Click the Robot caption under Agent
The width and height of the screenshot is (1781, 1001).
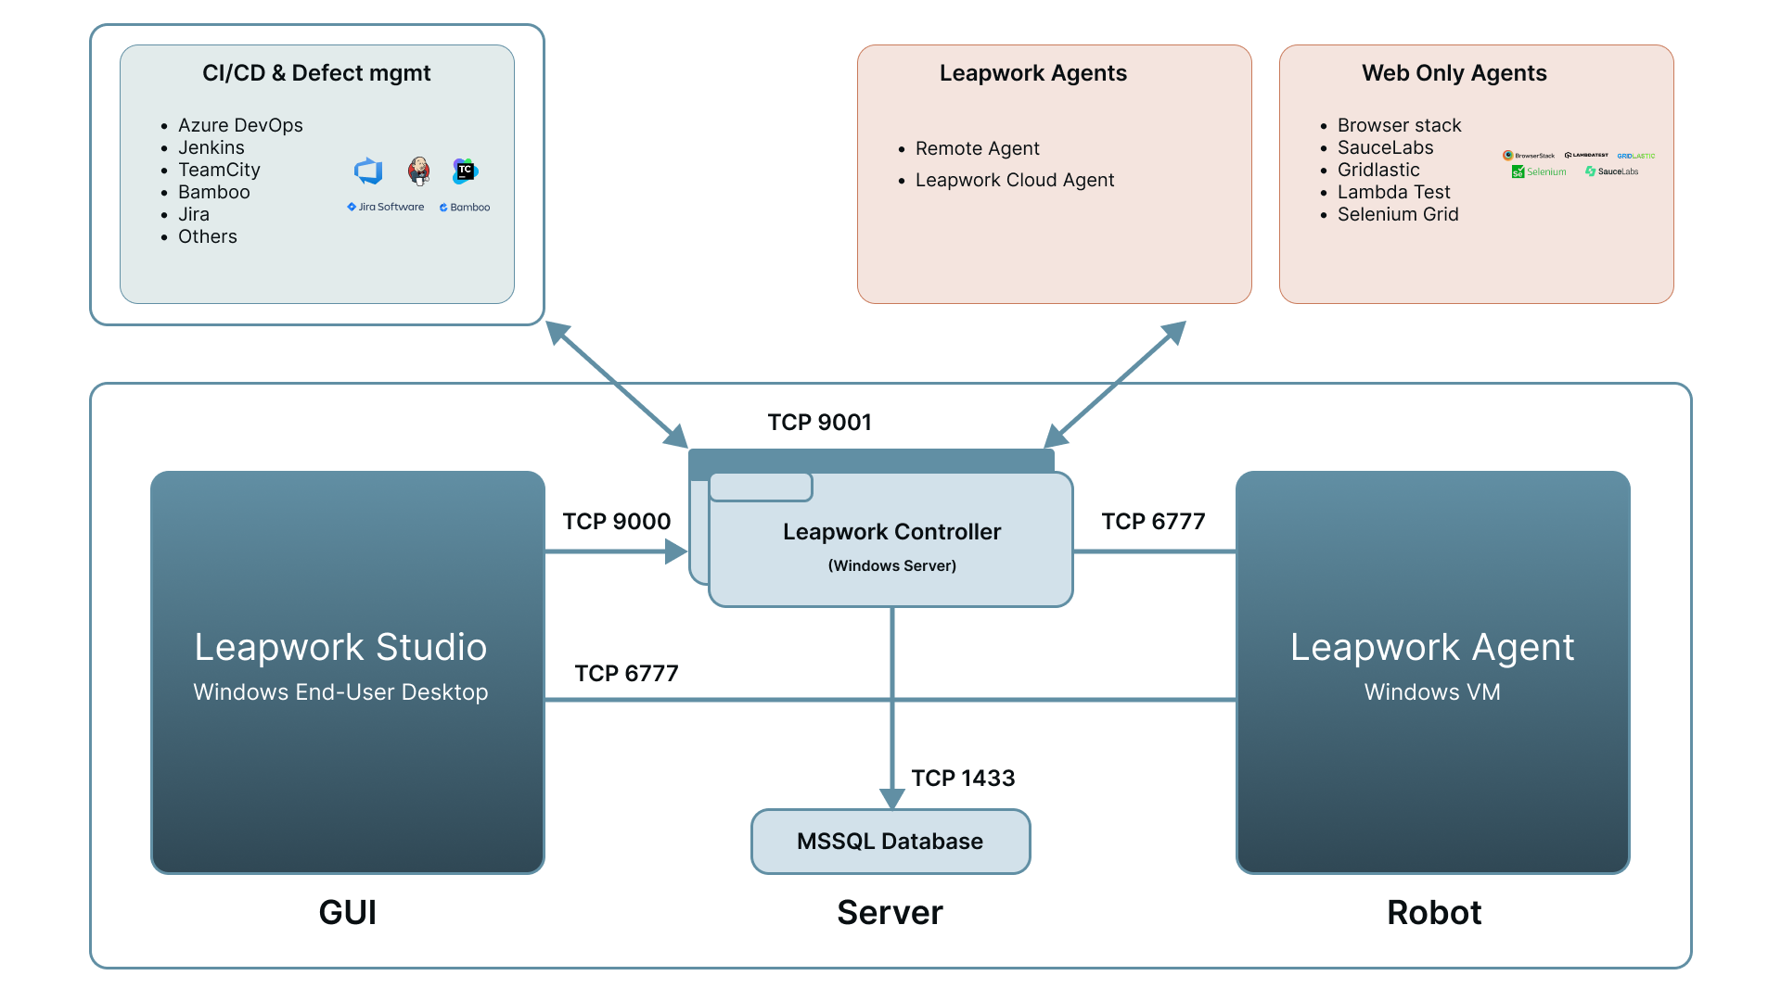click(x=1434, y=913)
